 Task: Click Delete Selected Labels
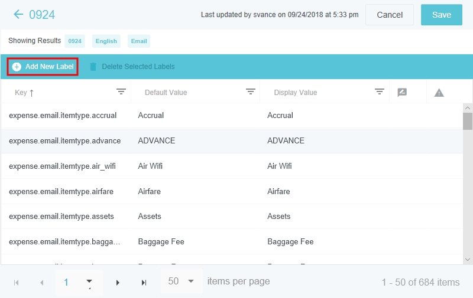(132, 67)
